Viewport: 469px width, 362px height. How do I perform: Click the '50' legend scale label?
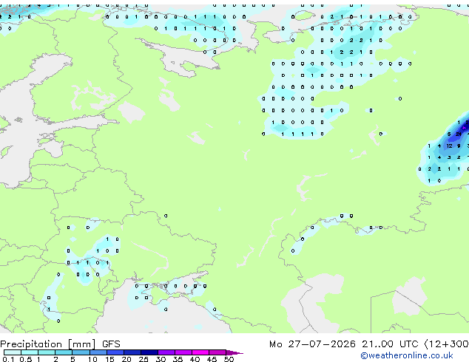pyautogui.click(x=229, y=359)
